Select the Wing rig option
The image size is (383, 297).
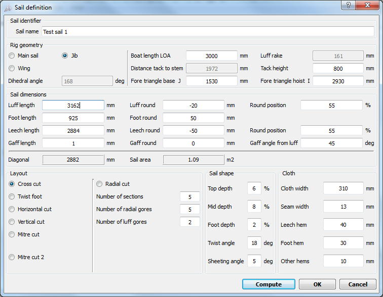12,68
